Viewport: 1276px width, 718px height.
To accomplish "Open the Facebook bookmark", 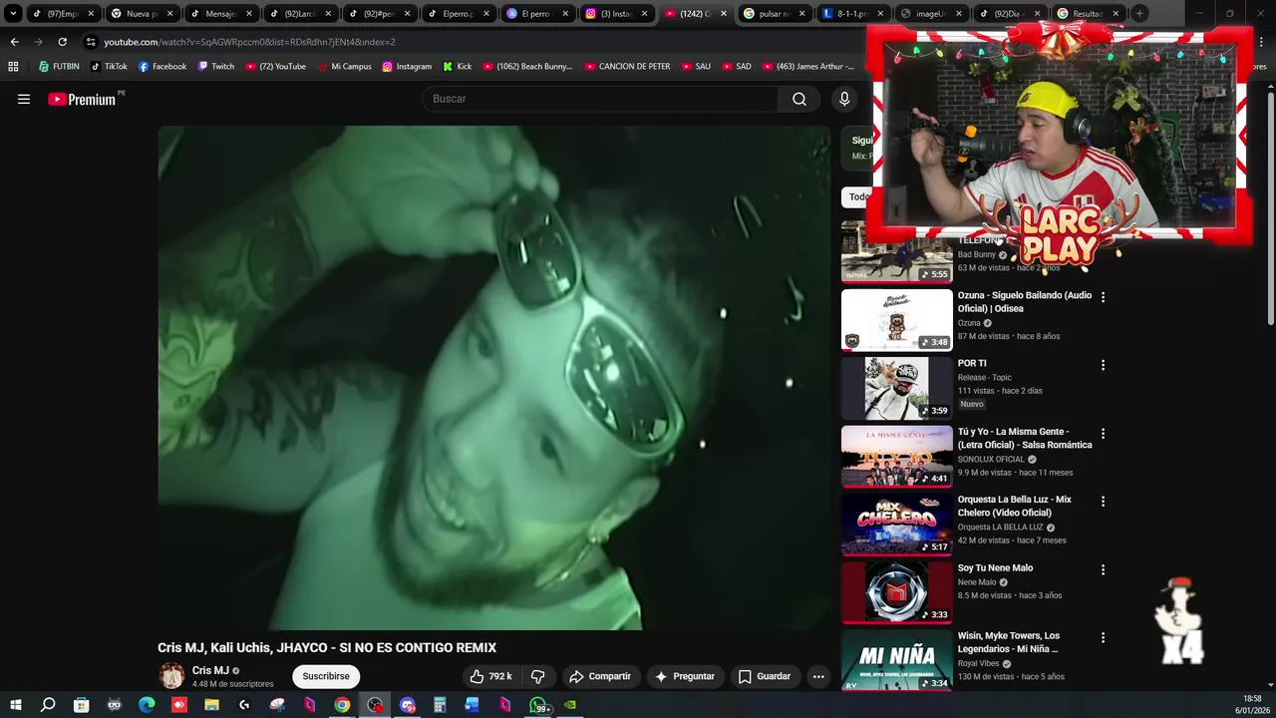I will coord(162,67).
